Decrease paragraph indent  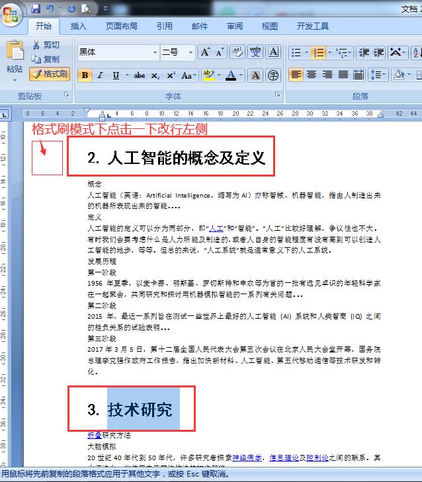click(364, 53)
